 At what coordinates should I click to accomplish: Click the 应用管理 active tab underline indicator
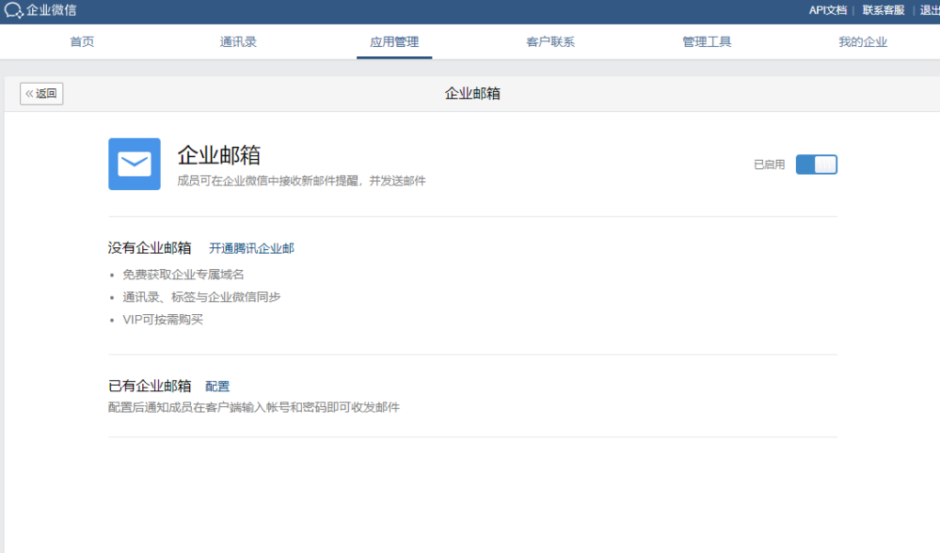[394, 55]
